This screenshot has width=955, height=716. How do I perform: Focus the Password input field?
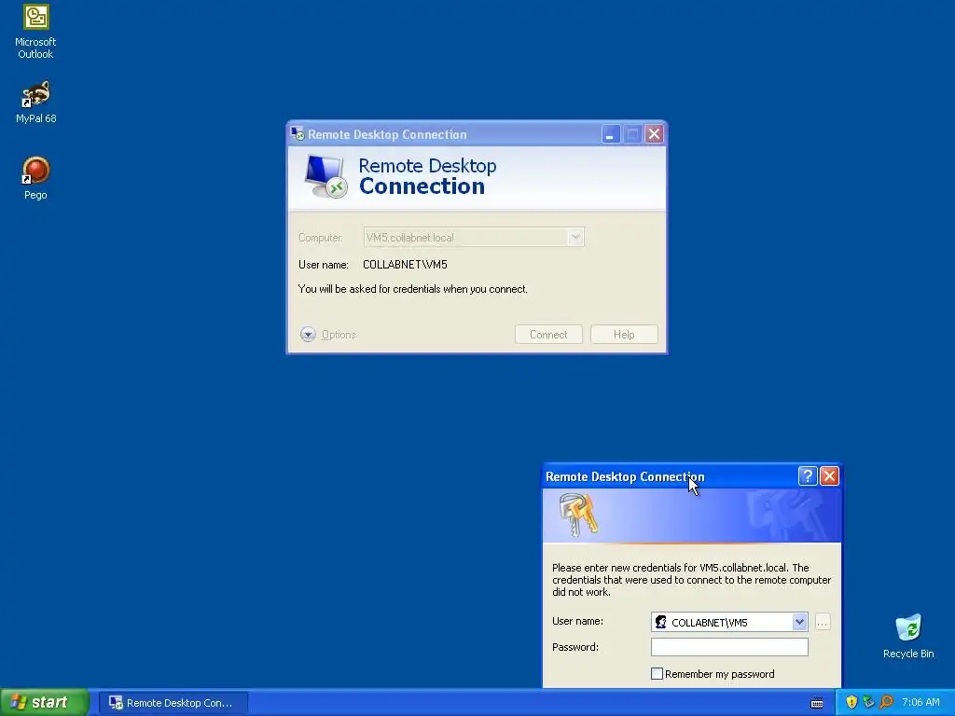pos(729,647)
